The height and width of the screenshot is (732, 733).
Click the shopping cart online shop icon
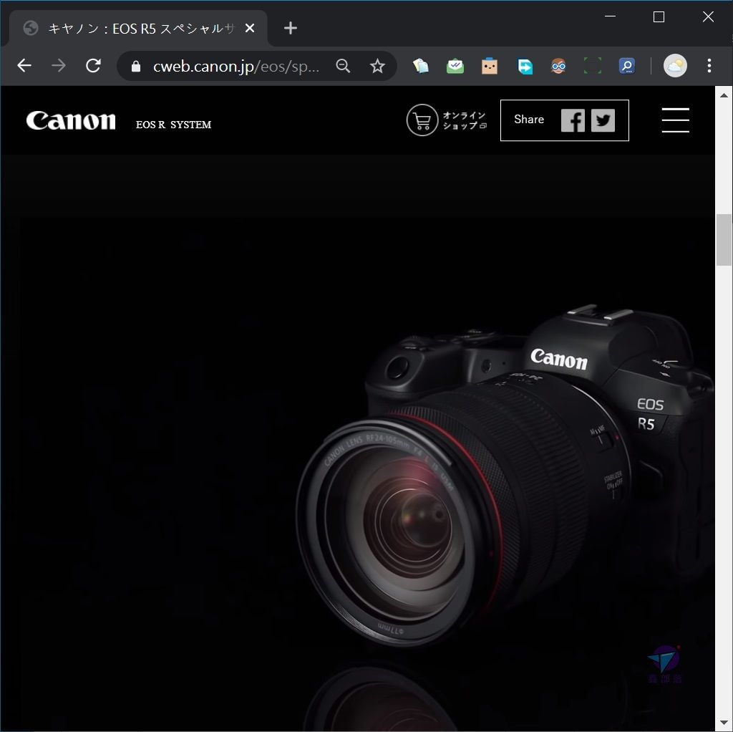click(422, 120)
